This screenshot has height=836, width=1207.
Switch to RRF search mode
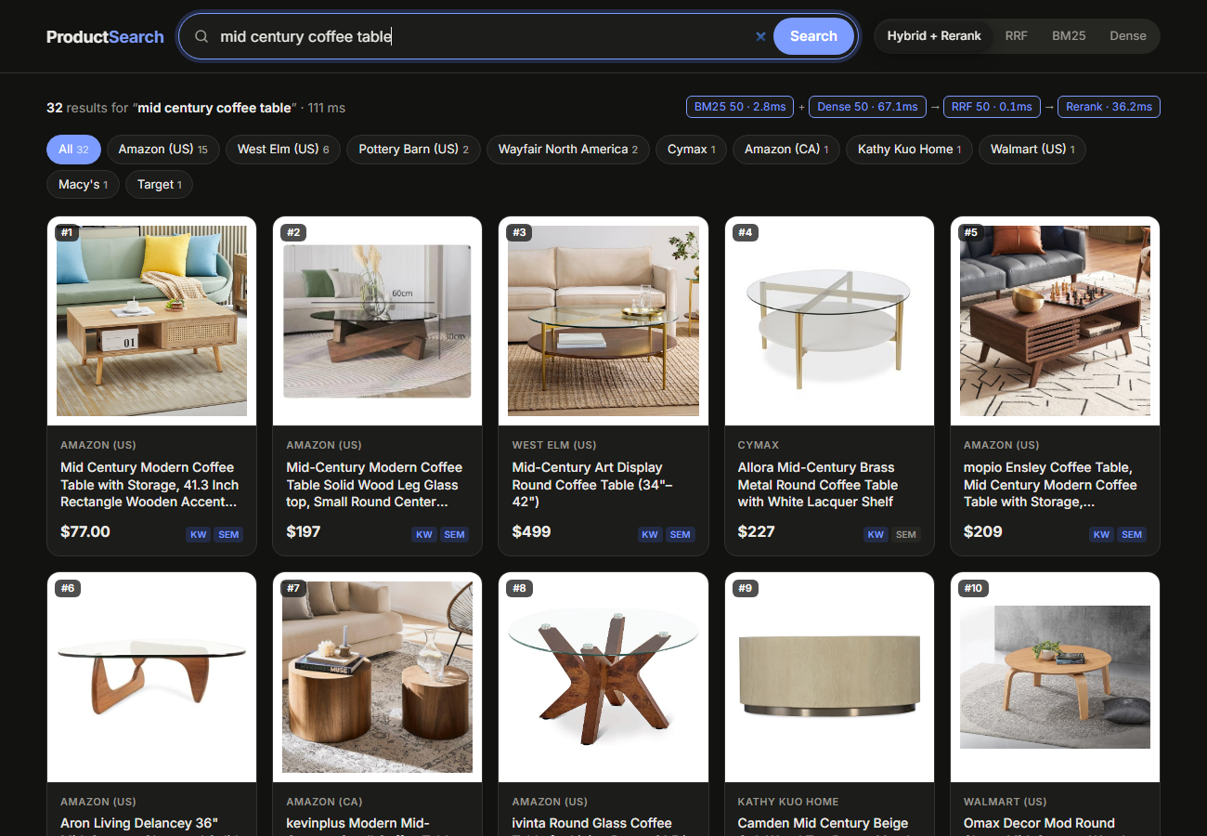coord(1016,36)
